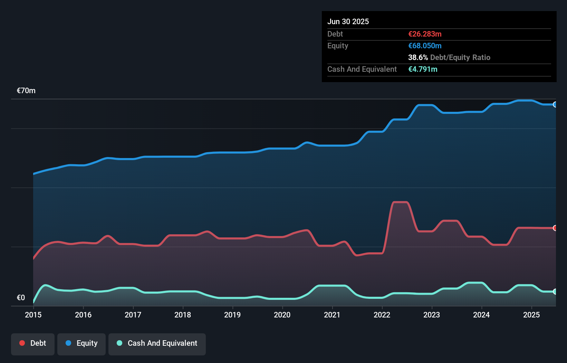Collapse the Equity row in the tooltip
This screenshot has width=567, height=363.
pyautogui.click(x=337, y=46)
